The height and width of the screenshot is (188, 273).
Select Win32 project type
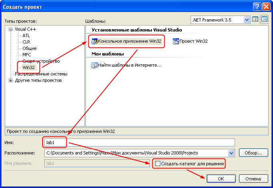(x=28, y=67)
